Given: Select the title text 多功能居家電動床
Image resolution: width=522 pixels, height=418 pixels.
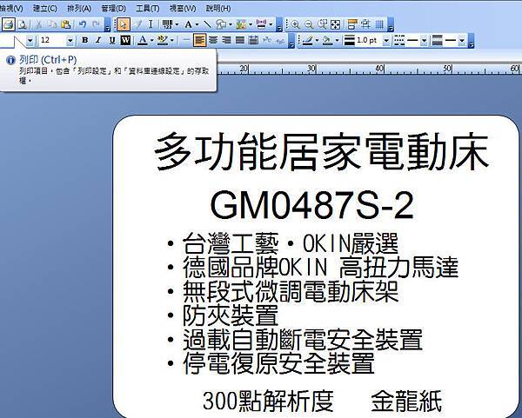Looking at the screenshot, I should (321, 151).
